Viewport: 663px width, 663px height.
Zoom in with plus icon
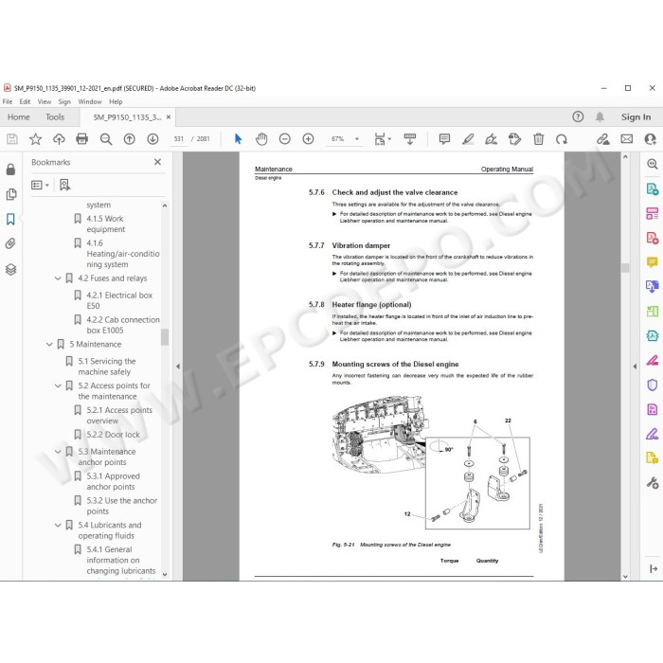point(308,138)
